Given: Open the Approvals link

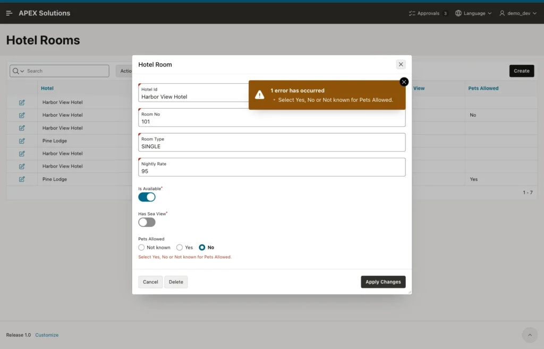Looking at the screenshot, I should (428, 13).
